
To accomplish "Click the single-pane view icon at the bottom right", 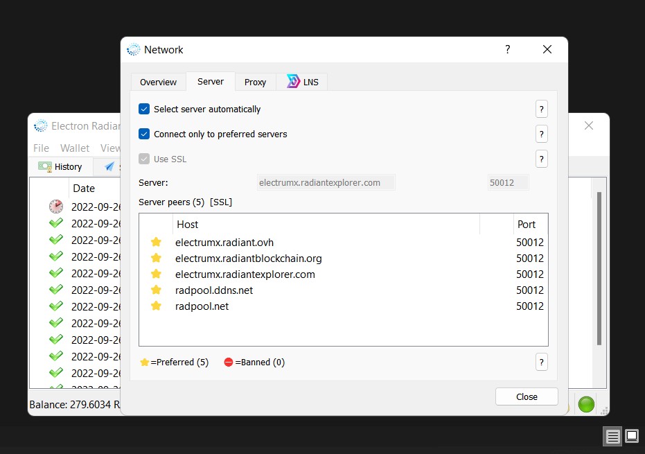I will point(632,435).
